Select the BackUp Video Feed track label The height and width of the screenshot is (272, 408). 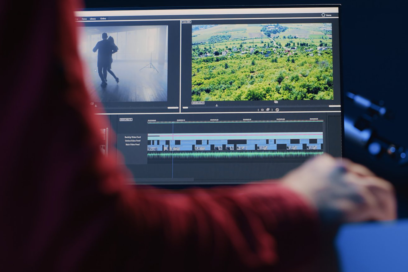133,137
